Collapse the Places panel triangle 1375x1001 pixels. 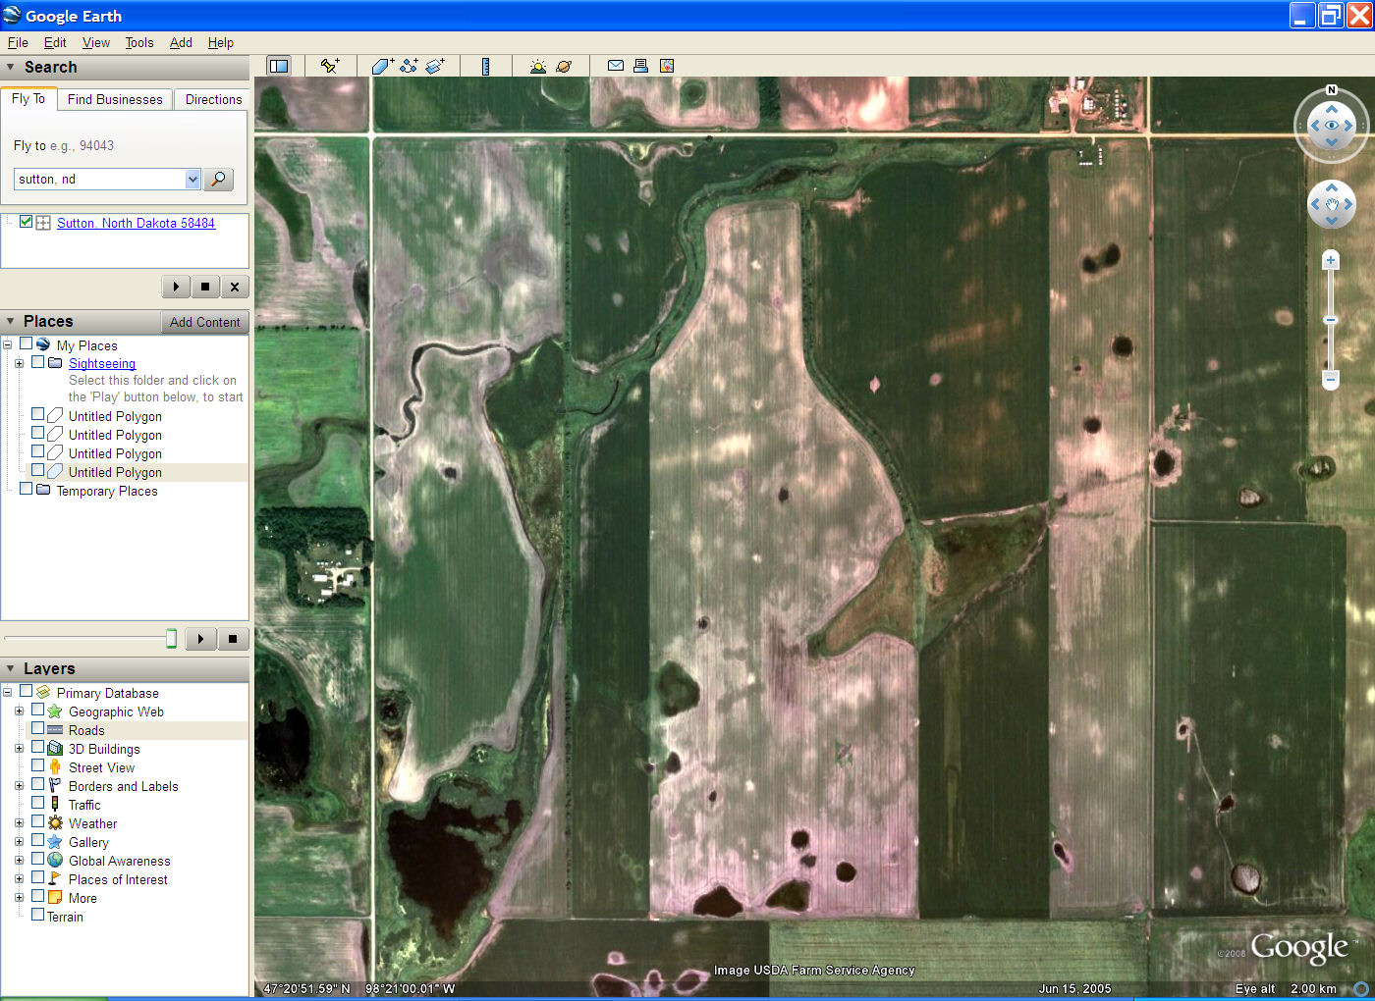coord(11,321)
